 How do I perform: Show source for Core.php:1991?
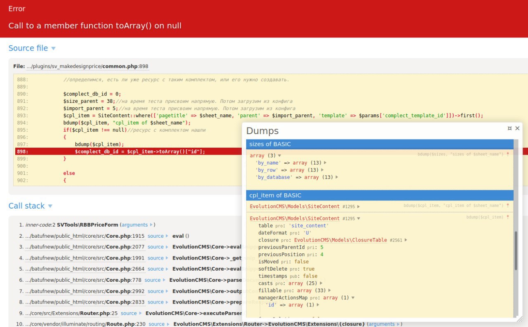(x=158, y=258)
